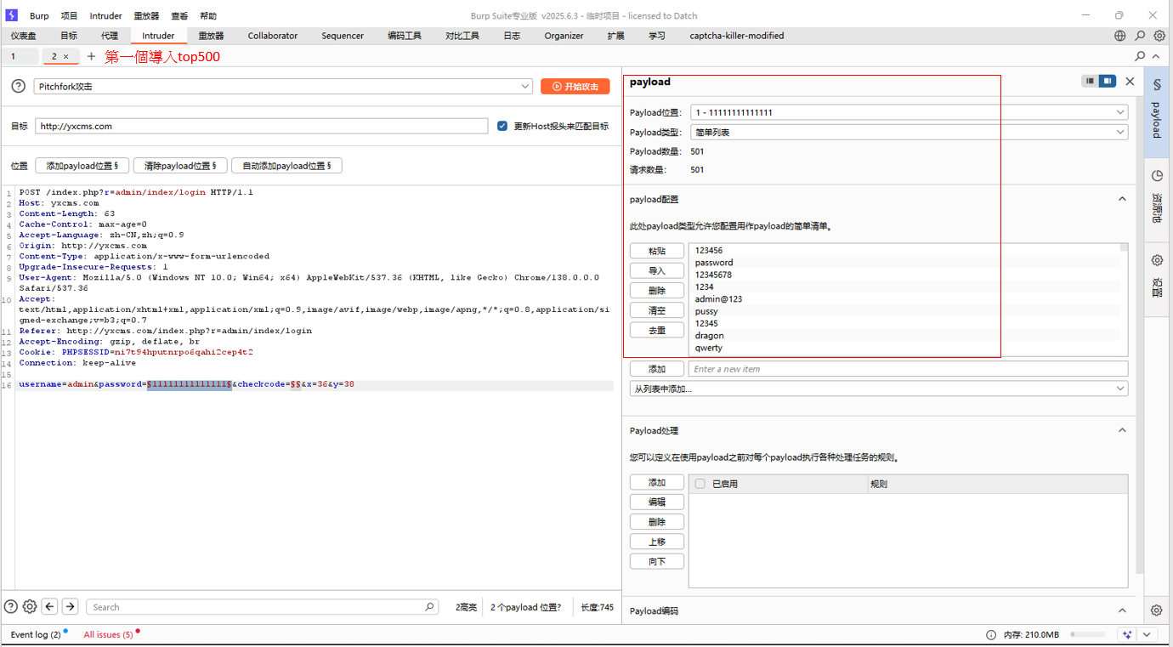Image resolution: width=1173 pixels, height=647 pixels.
Task: Switch the payload panel to the stacked layout
Action: [1090, 81]
